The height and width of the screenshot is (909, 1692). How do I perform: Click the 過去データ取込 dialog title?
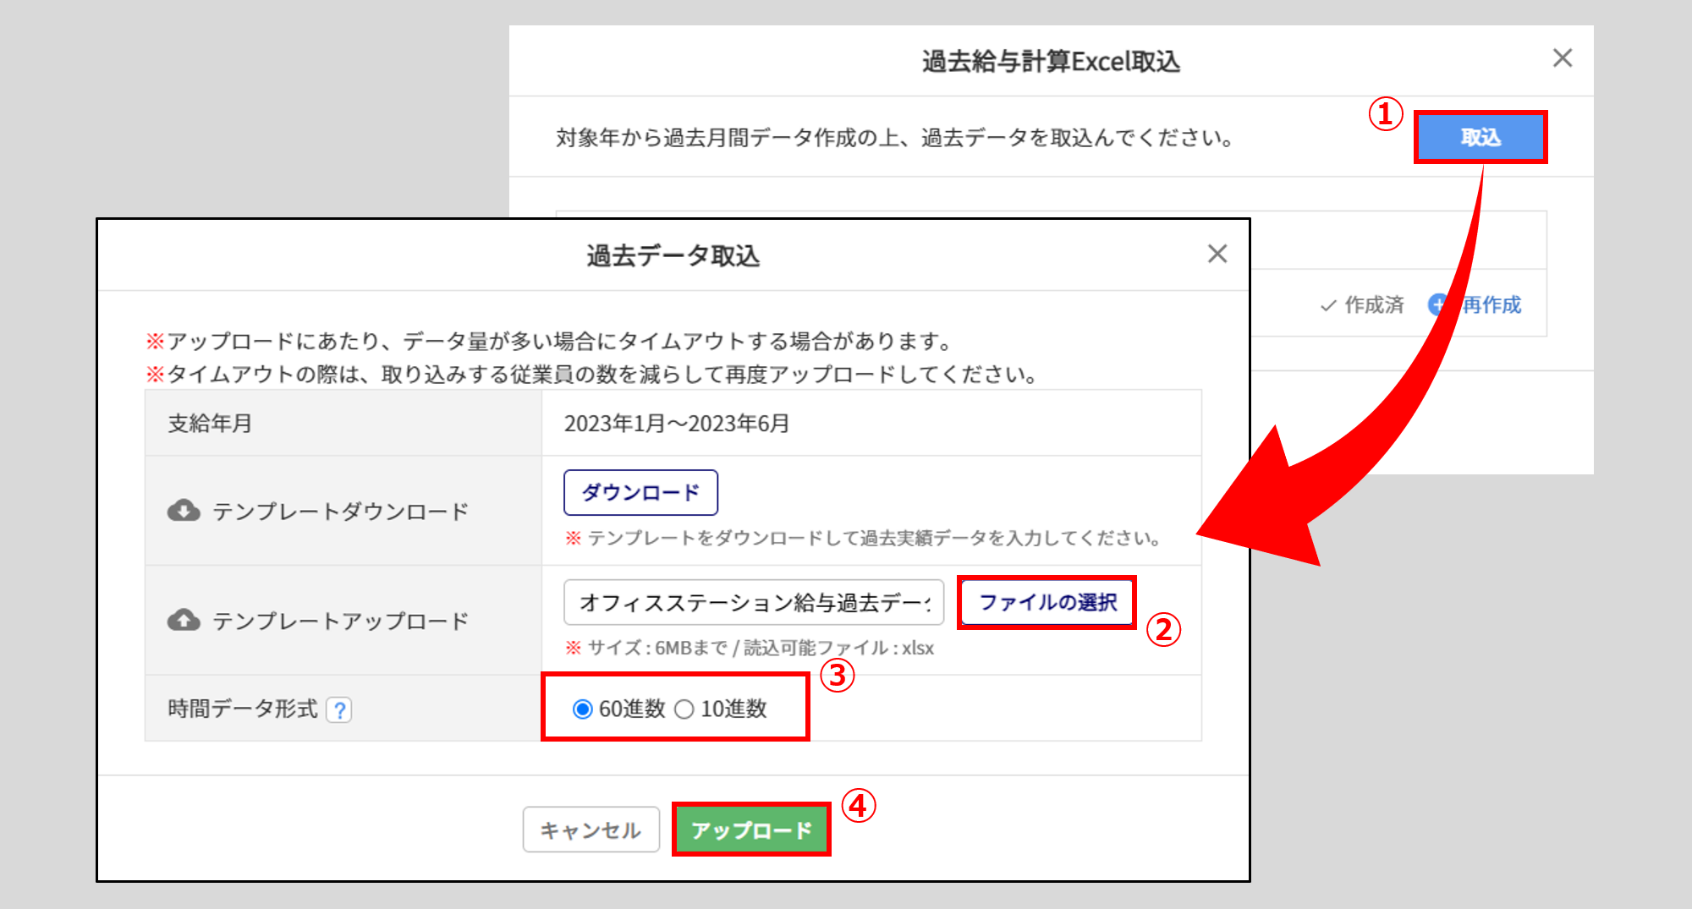coord(673,255)
